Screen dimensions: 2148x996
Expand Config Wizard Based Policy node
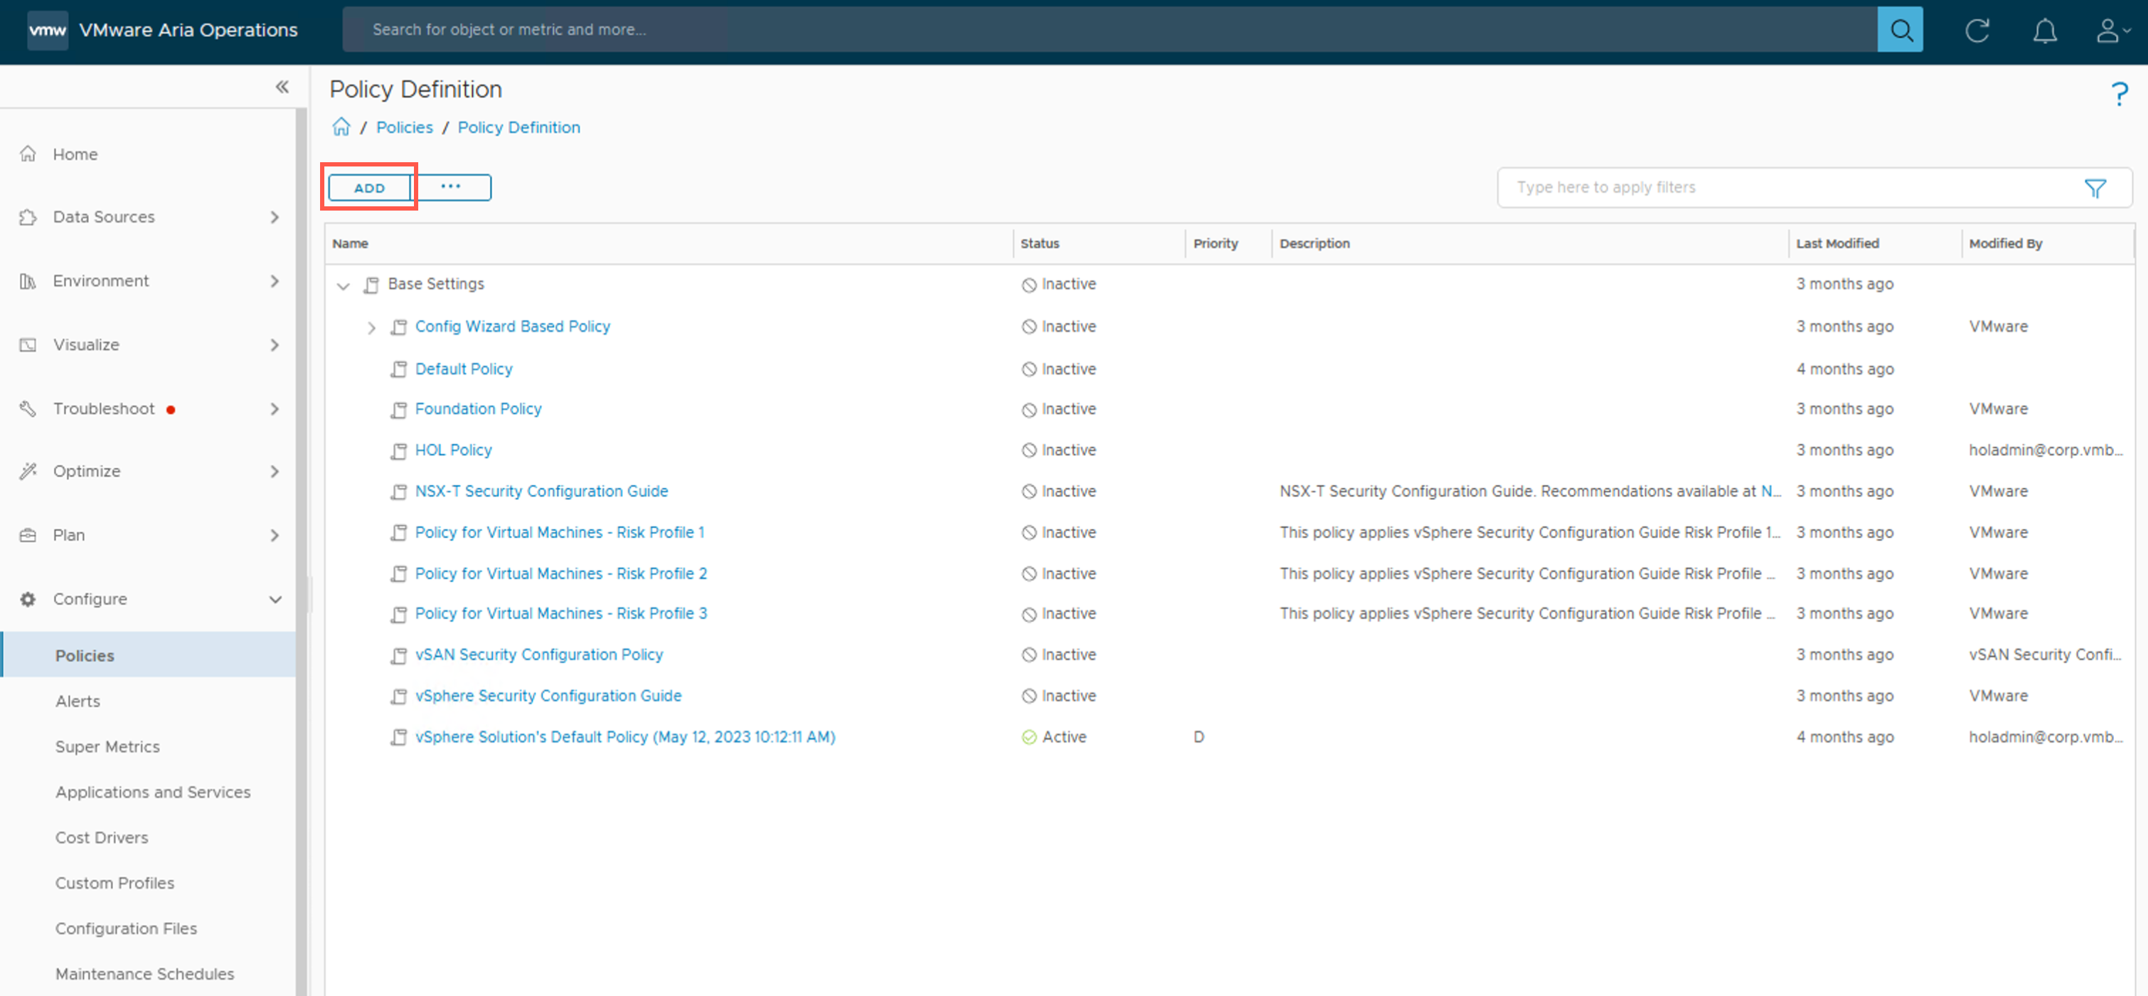(371, 328)
